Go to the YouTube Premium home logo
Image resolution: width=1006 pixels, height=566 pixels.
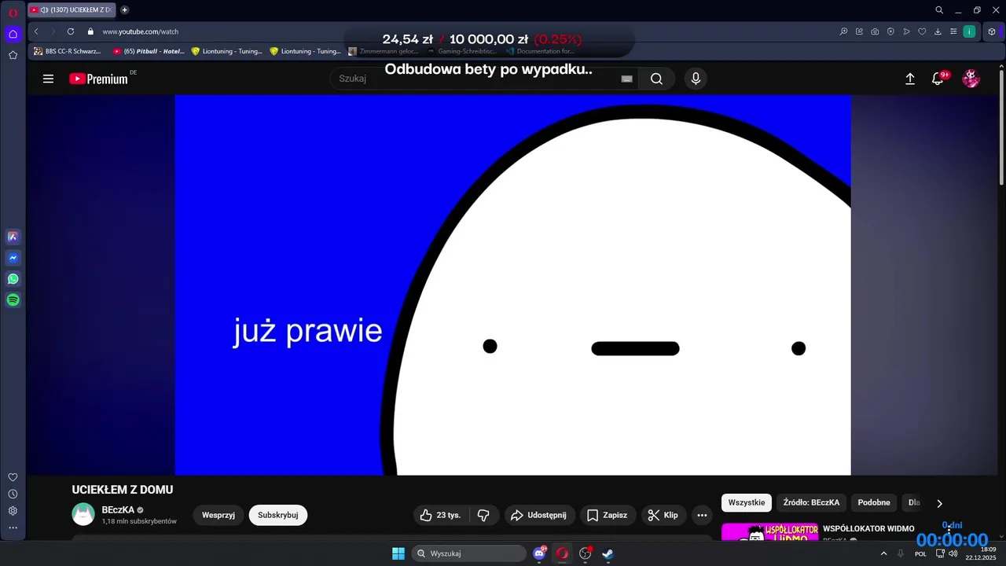pyautogui.click(x=98, y=79)
